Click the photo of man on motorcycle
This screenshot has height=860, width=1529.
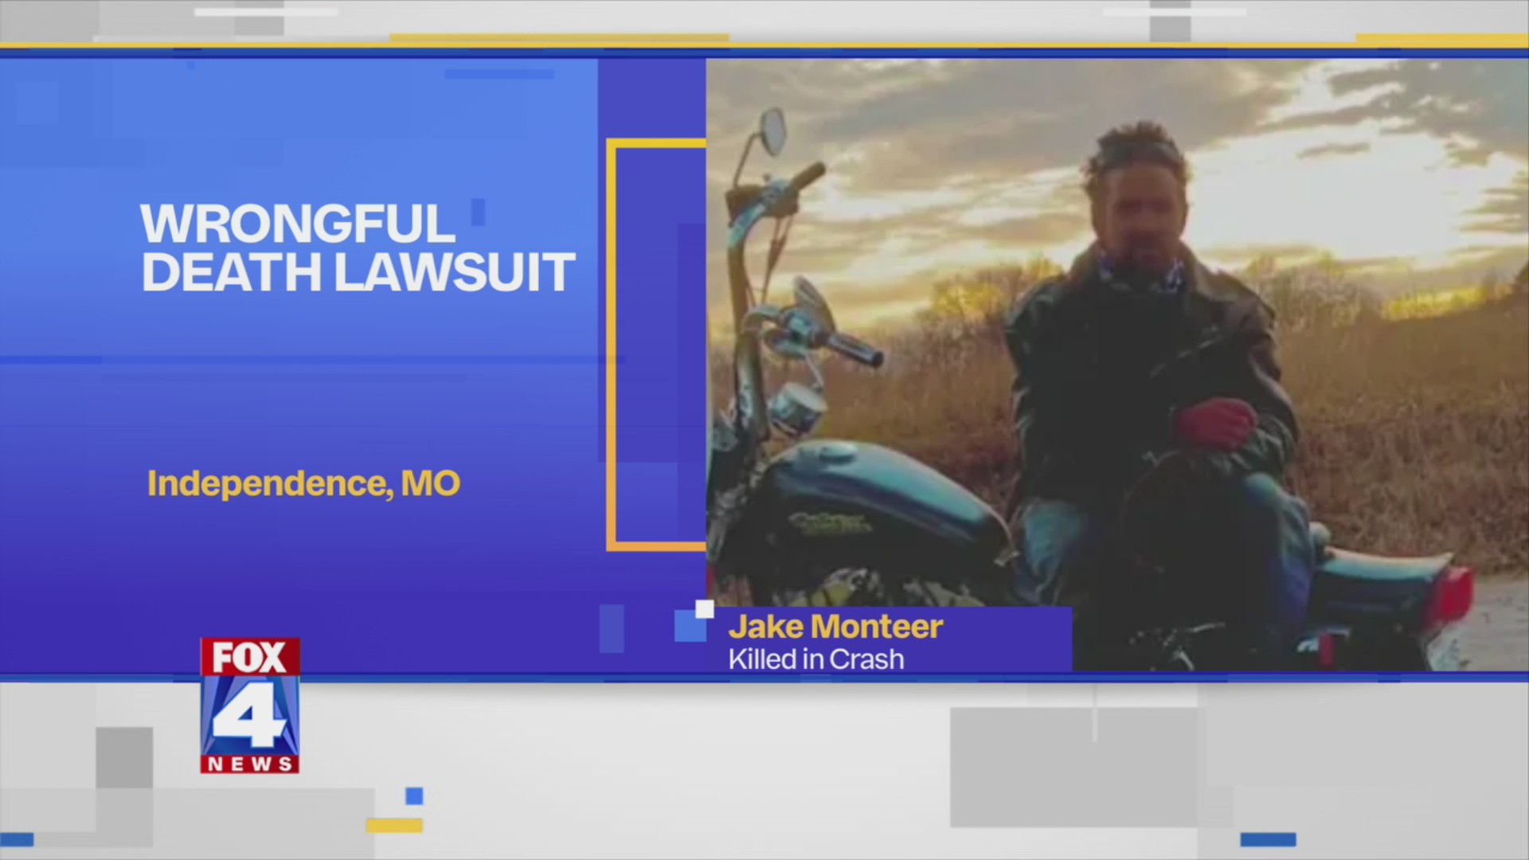click(x=1117, y=365)
